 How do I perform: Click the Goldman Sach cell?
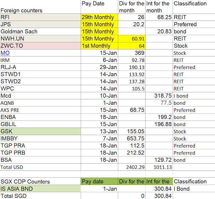coord(40,32)
